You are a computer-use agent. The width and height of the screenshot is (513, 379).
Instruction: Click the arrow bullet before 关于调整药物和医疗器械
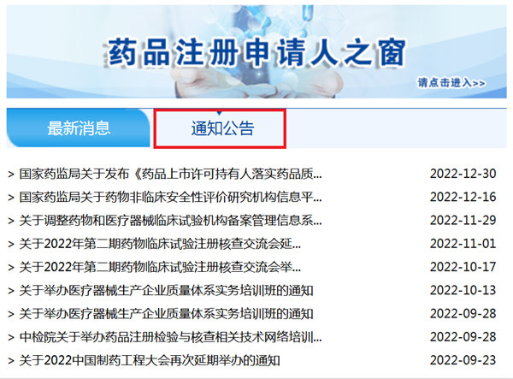click(10, 220)
